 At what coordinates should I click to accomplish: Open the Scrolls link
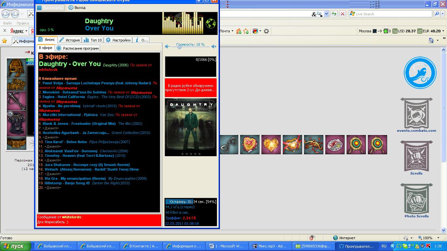[416, 173]
